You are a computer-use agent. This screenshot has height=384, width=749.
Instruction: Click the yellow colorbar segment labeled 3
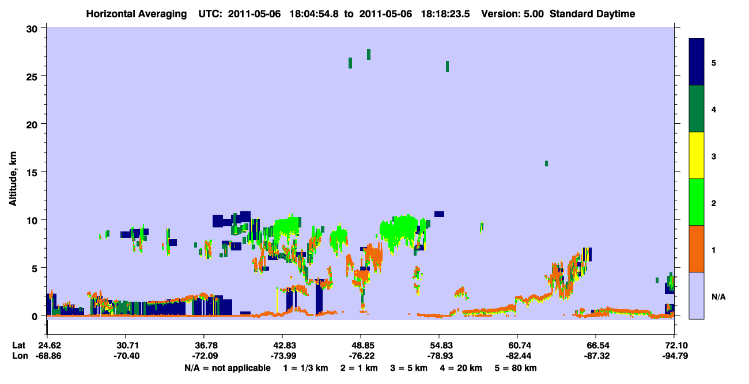(x=697, y=155)
